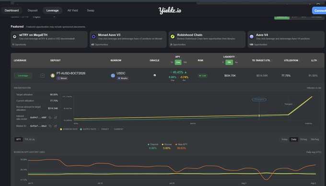Viewport: 326px width, 186px height.
Task: Select the Daily history range
Action: coord(293,139)
